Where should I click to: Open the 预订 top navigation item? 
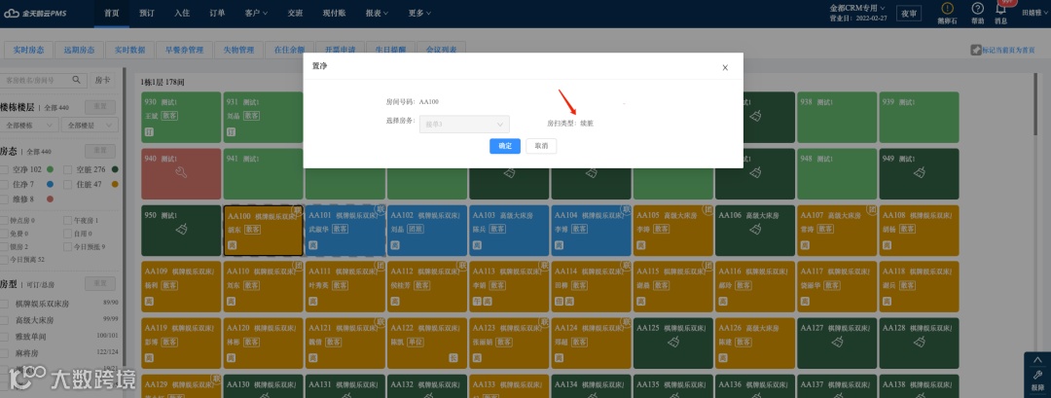(147, 13)
